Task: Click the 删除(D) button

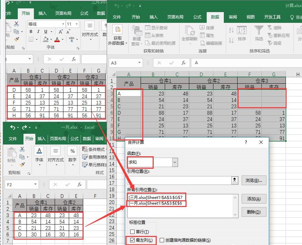Action: (254, 212)
